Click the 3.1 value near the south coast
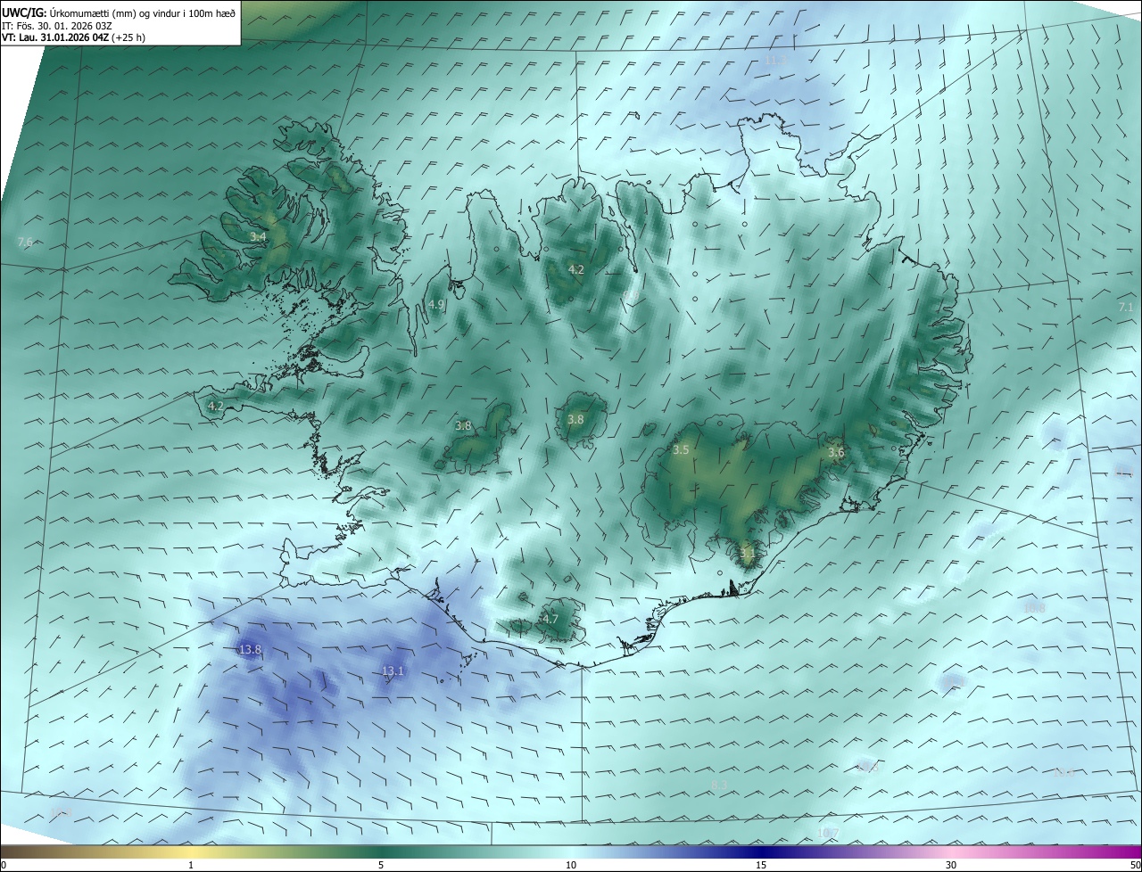The image size is (1142, 872). [x=748, y=553]
